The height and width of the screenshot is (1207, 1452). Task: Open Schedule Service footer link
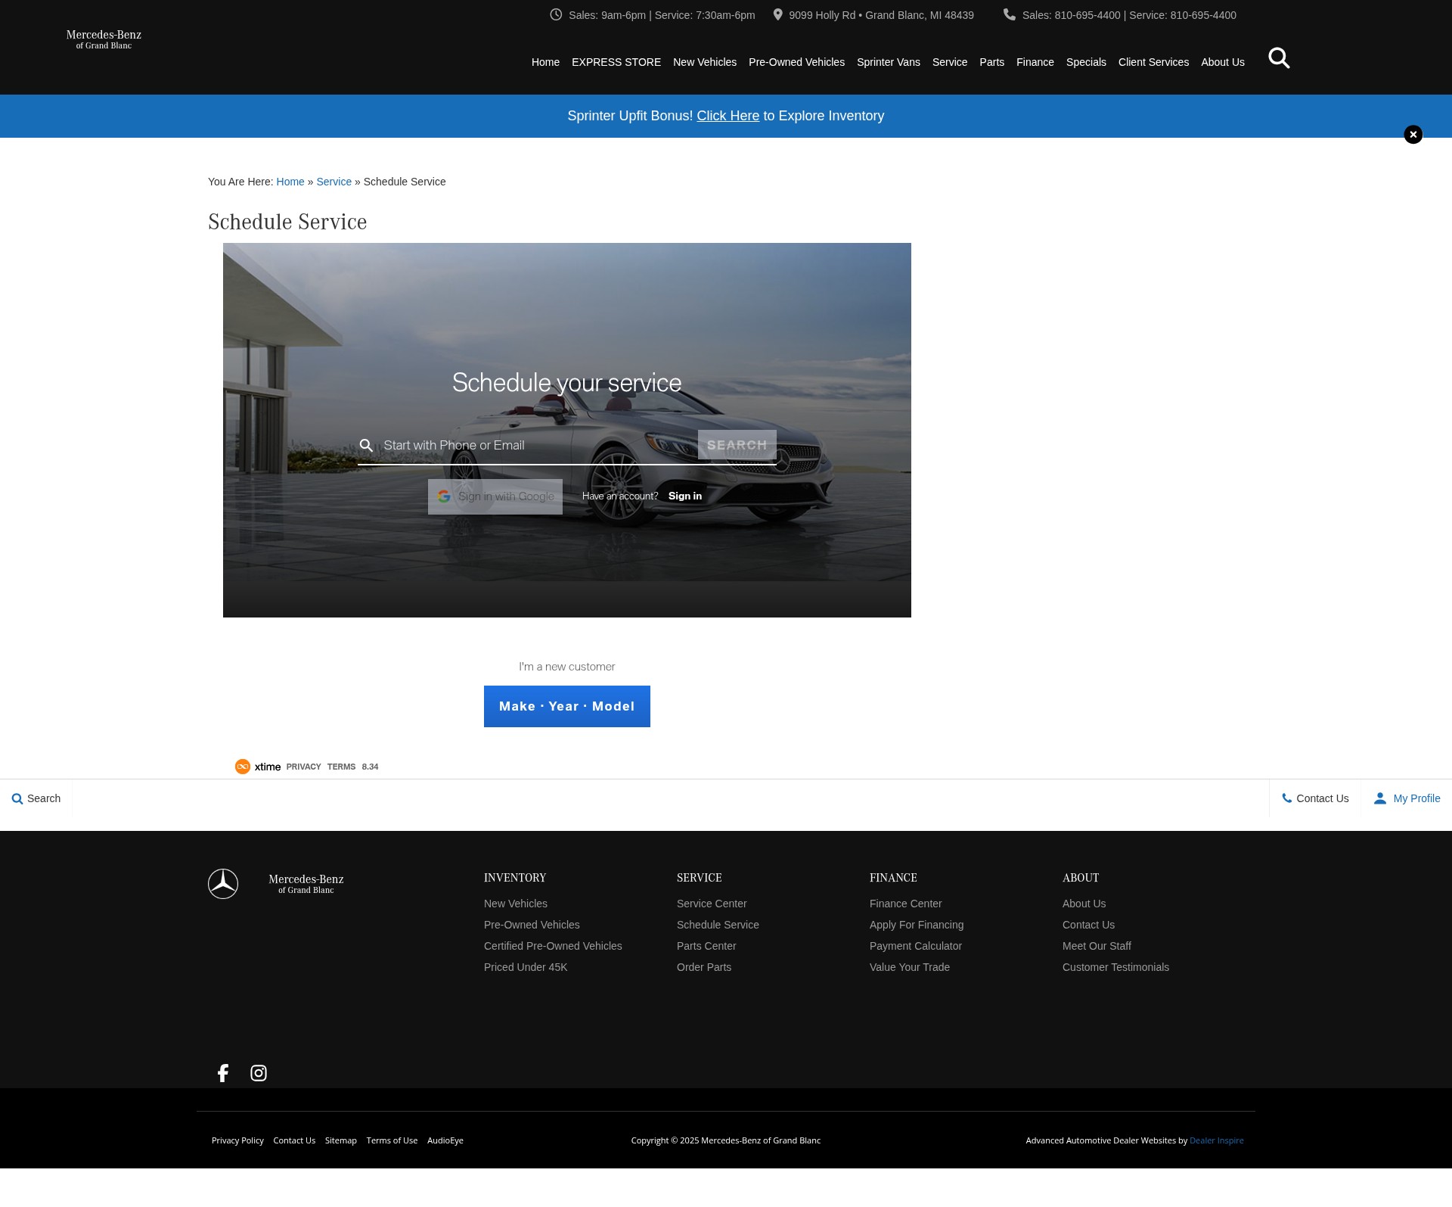pyautogui.click(x=718, y=925)
